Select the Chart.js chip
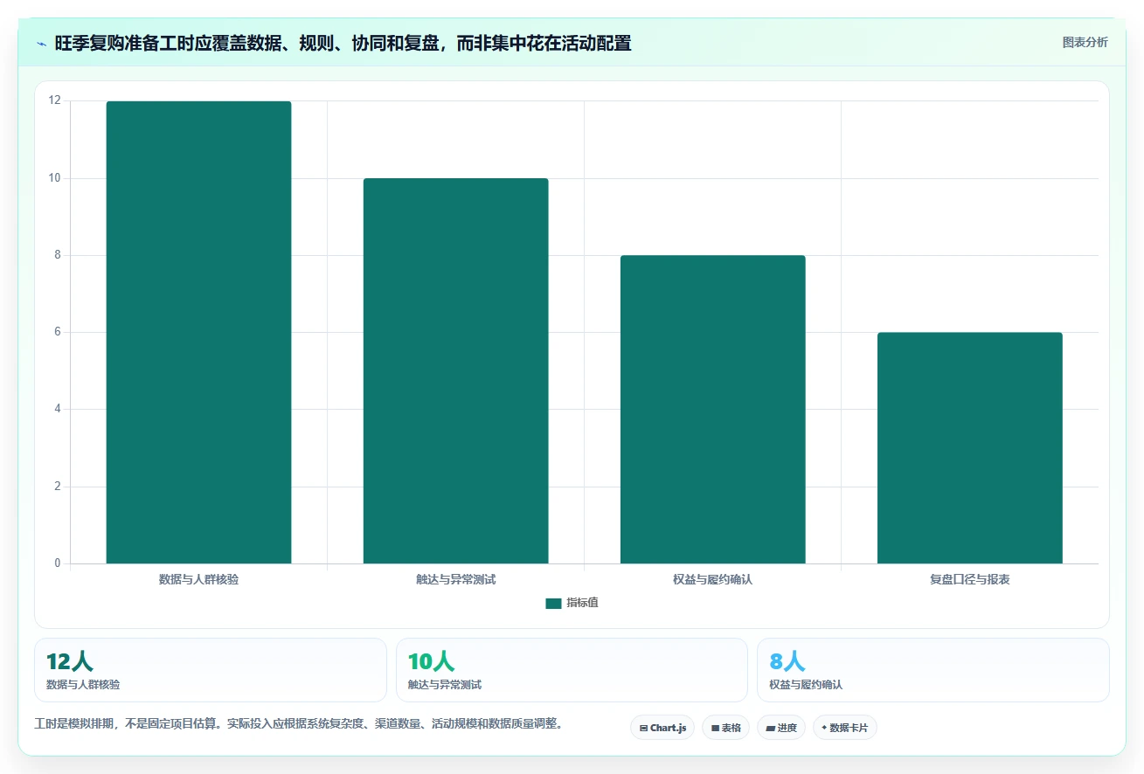The image size is (1144, 774). pyautogui.click(x=662, y=728)
